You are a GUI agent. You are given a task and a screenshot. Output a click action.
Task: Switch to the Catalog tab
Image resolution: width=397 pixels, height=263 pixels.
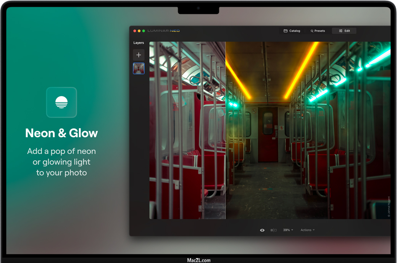click(292, 31)
